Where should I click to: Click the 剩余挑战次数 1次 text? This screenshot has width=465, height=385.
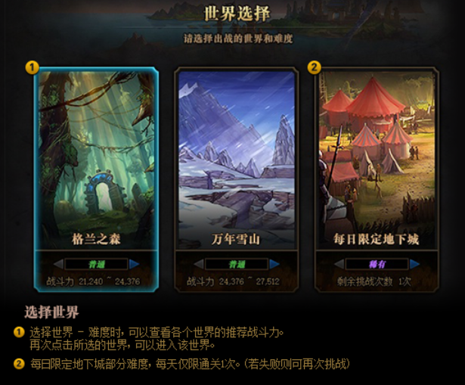[374, 281]
